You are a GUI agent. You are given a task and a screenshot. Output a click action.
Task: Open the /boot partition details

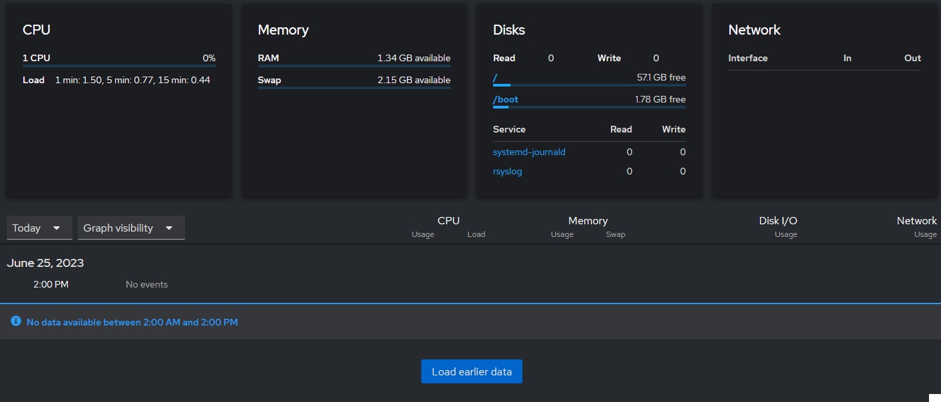[x=505, y=99]
